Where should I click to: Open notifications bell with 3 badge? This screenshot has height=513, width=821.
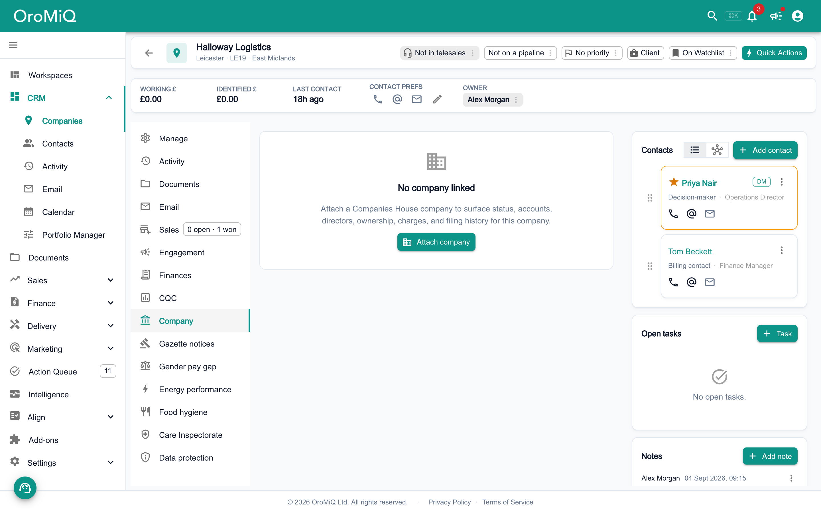point(752,16)
